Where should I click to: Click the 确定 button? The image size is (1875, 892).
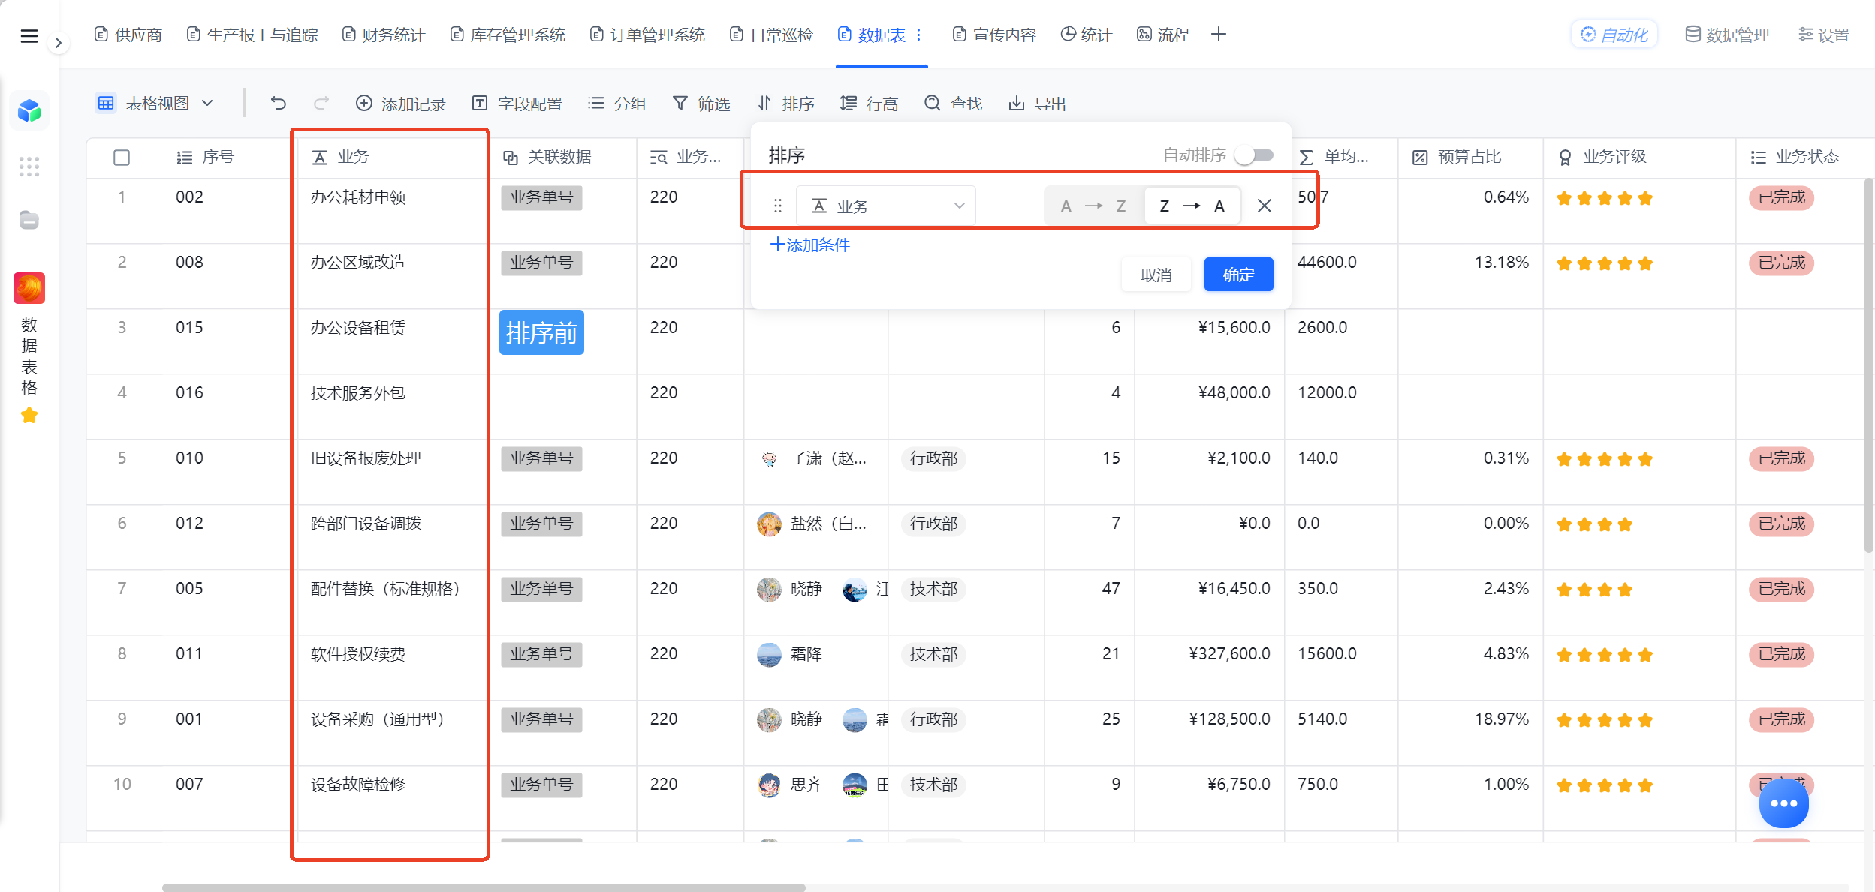1239,275
